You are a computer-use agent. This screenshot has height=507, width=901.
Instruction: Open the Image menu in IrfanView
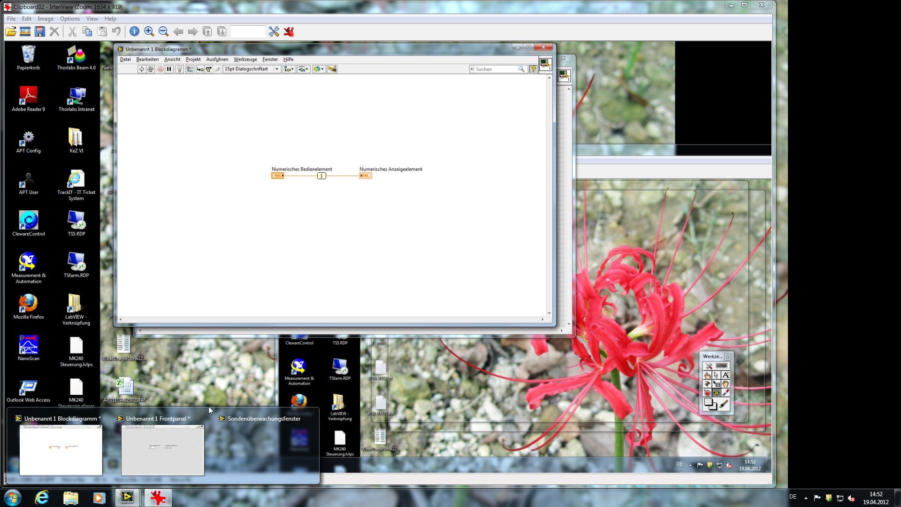coord(46,19)
